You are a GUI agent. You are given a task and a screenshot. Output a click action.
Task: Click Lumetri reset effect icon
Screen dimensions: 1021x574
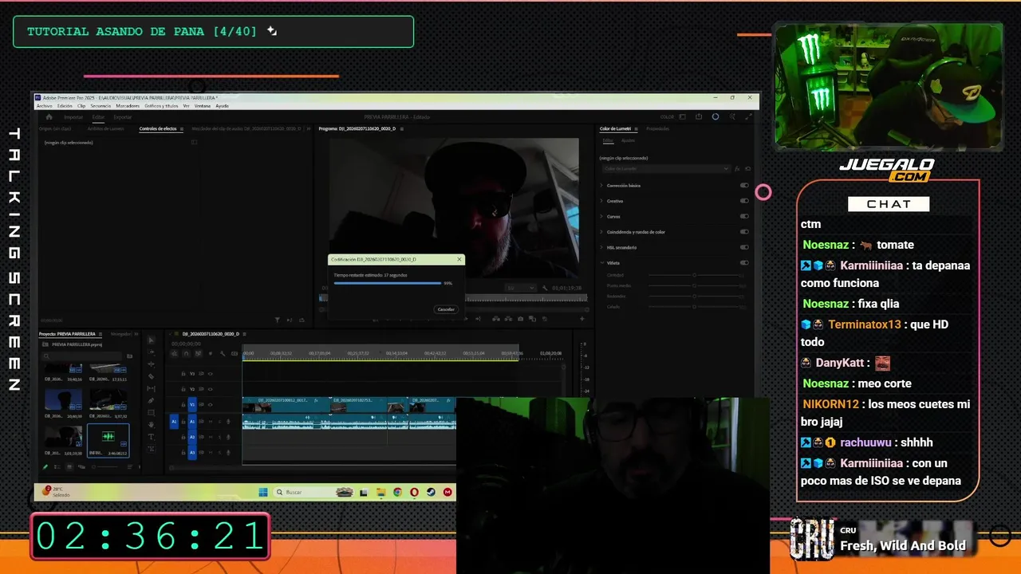[x=747, y=168]
